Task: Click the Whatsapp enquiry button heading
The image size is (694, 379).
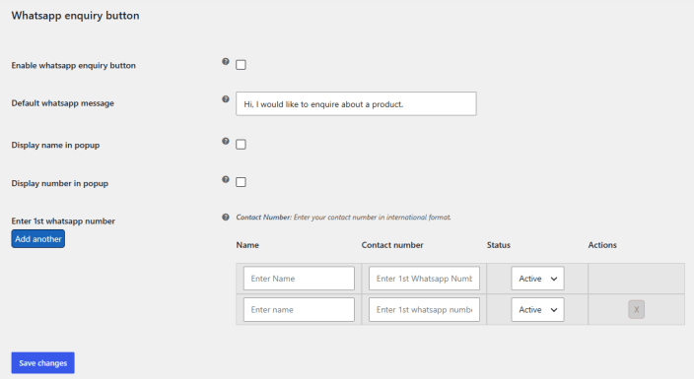Action: tap(75, 16)
